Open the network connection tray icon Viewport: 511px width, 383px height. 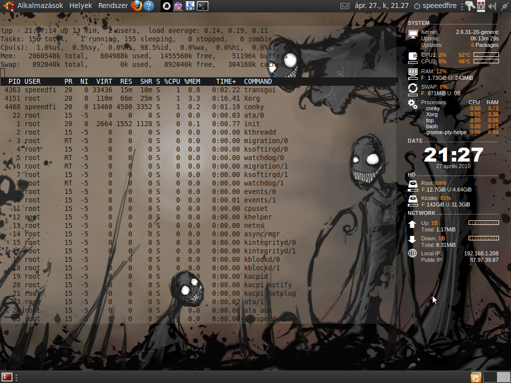(505, 6)
